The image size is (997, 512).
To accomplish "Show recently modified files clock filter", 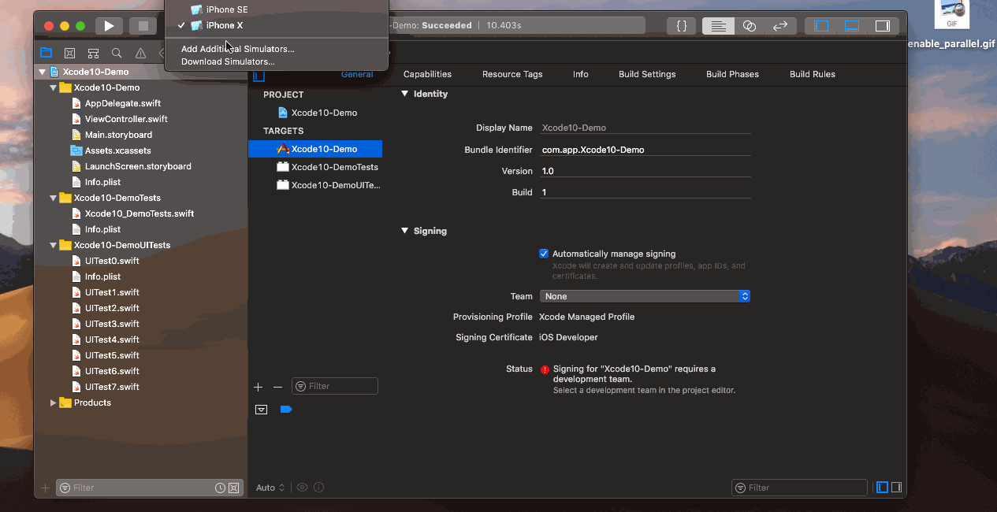I will [221, 488].
